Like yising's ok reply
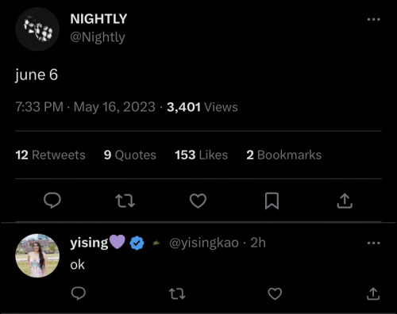Viewport: 397px width, 314px height. pyautogui.click(x=275, y=293)
